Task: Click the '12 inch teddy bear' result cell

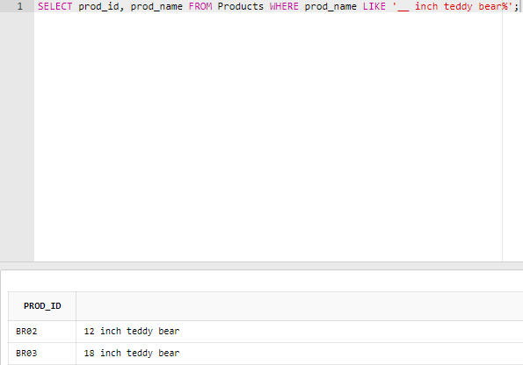Action: tap(300, 332)
